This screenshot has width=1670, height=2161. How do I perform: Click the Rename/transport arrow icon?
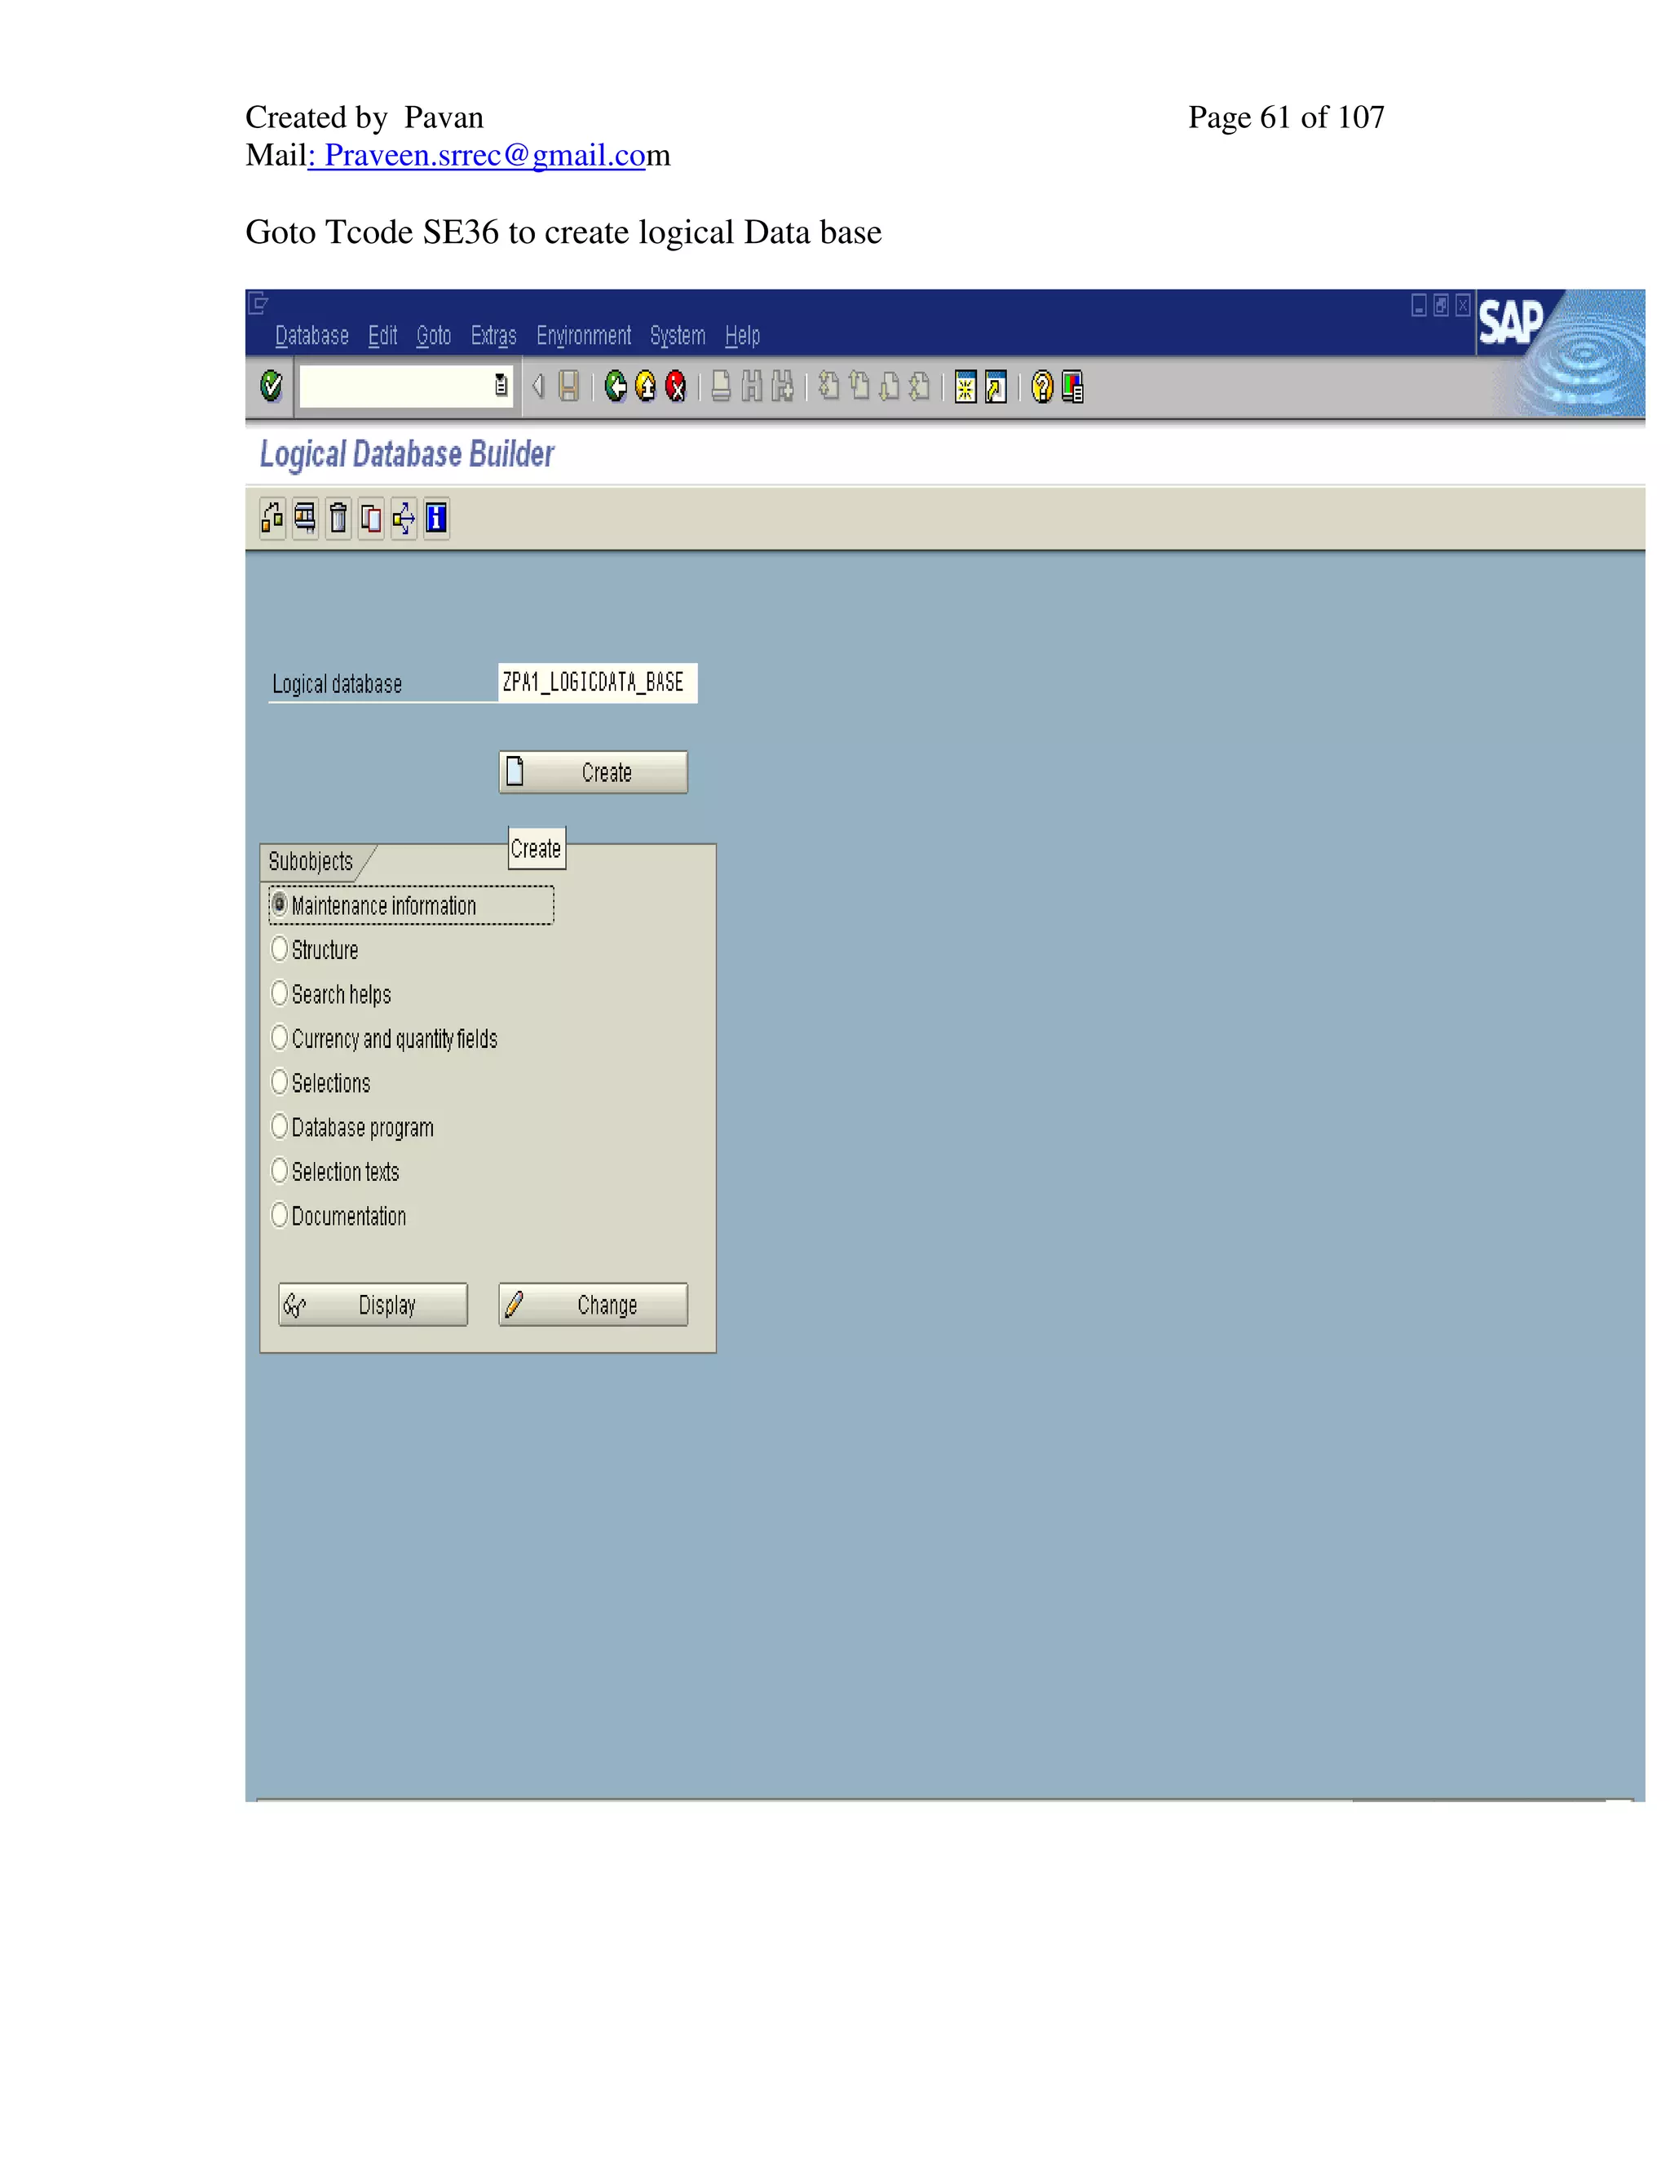(x=404, y=519)
